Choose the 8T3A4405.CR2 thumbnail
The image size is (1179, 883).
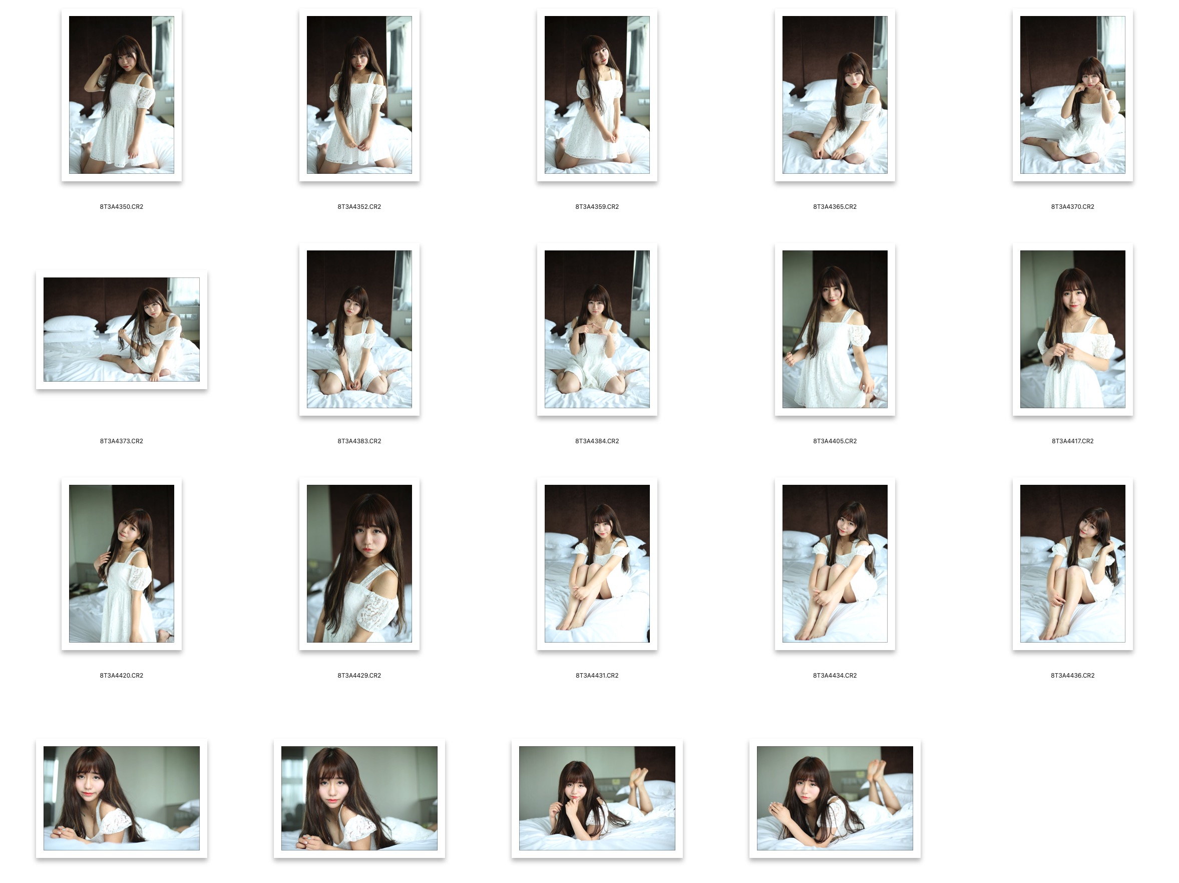834,329
